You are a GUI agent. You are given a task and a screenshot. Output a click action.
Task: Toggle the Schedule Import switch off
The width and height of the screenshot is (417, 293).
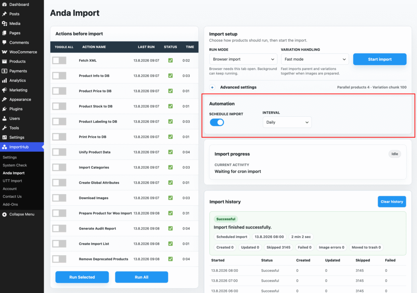217,122
